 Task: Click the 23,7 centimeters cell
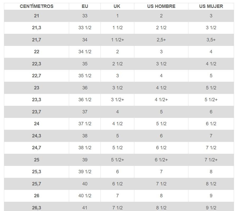tap(36, 112)
